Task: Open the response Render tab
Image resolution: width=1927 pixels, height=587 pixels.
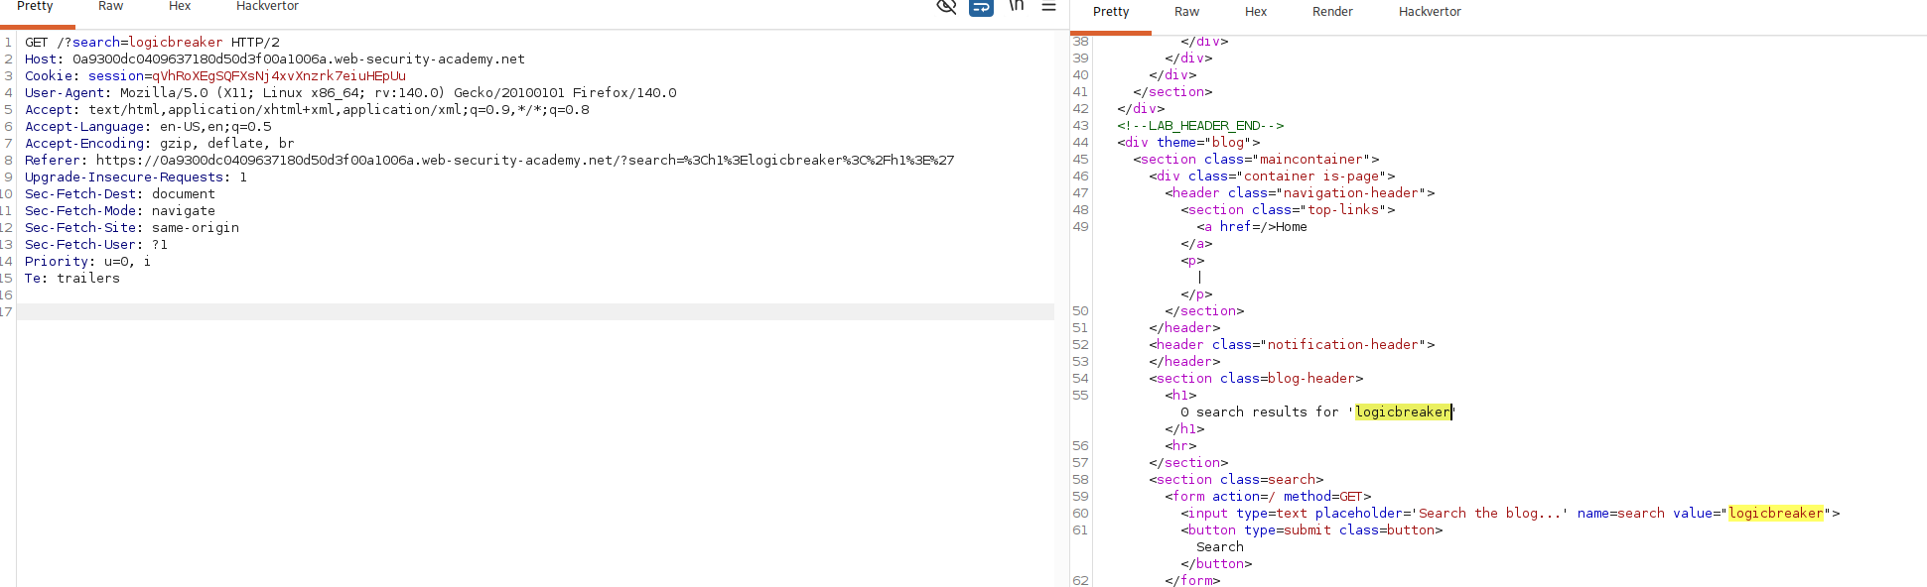Action: point(1332,12)
